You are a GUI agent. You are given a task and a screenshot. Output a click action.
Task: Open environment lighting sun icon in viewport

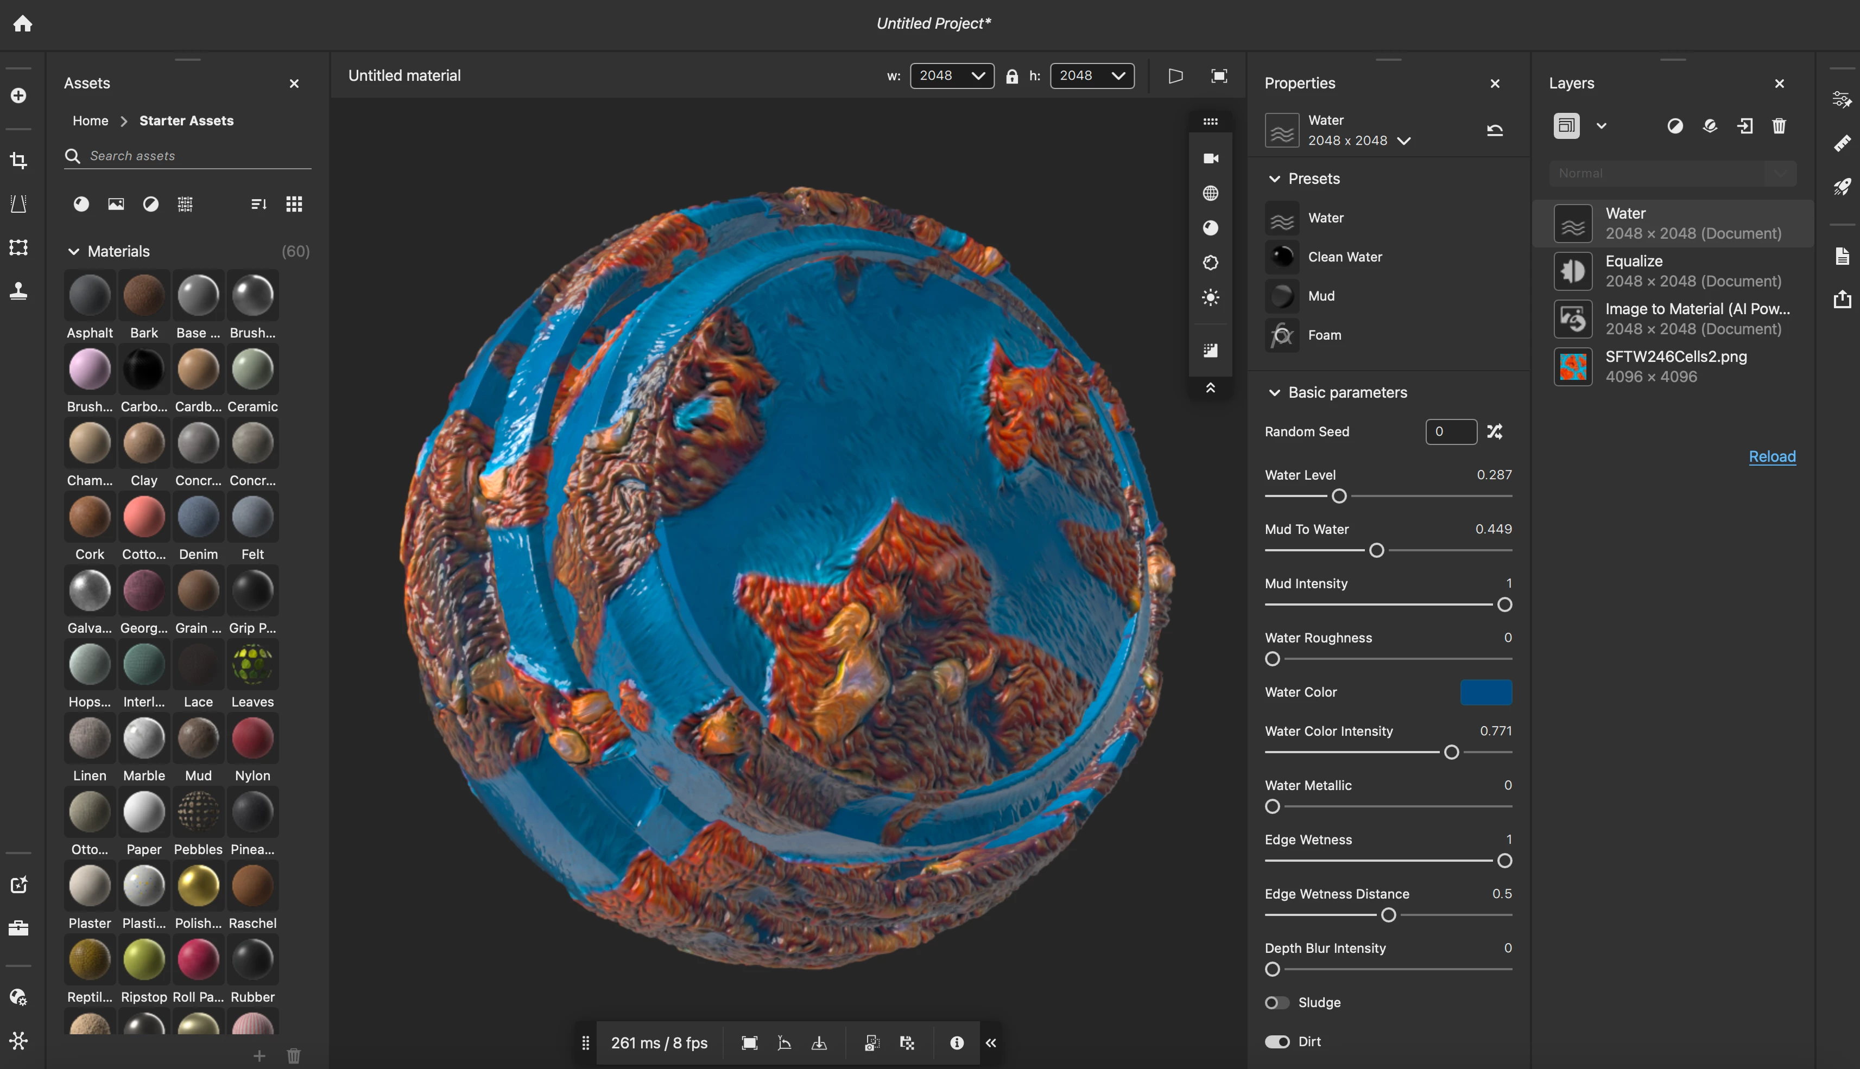click(x=1211, y=297)
